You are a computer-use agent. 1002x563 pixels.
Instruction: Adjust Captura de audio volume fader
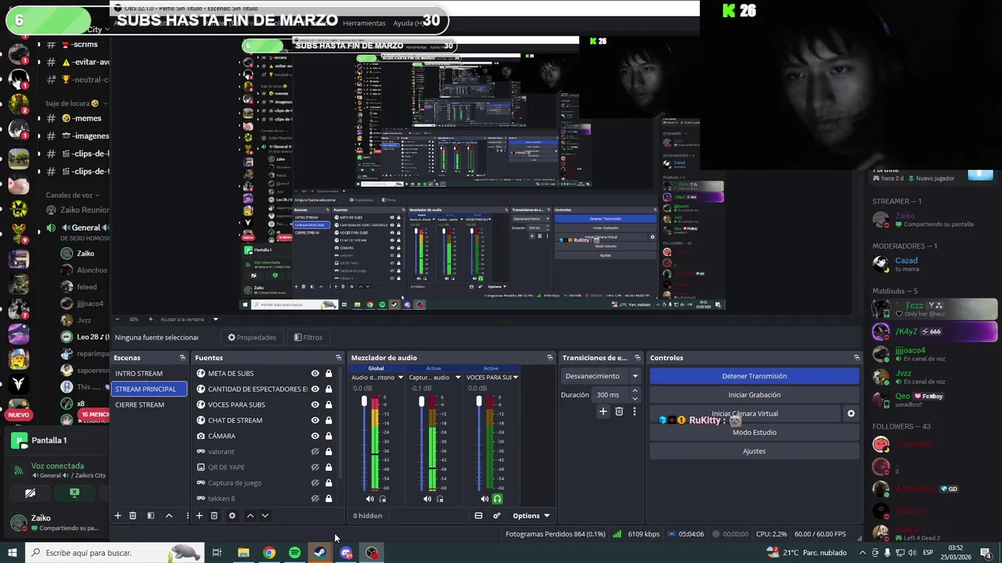pyautogui.click(x=421, y=401)
